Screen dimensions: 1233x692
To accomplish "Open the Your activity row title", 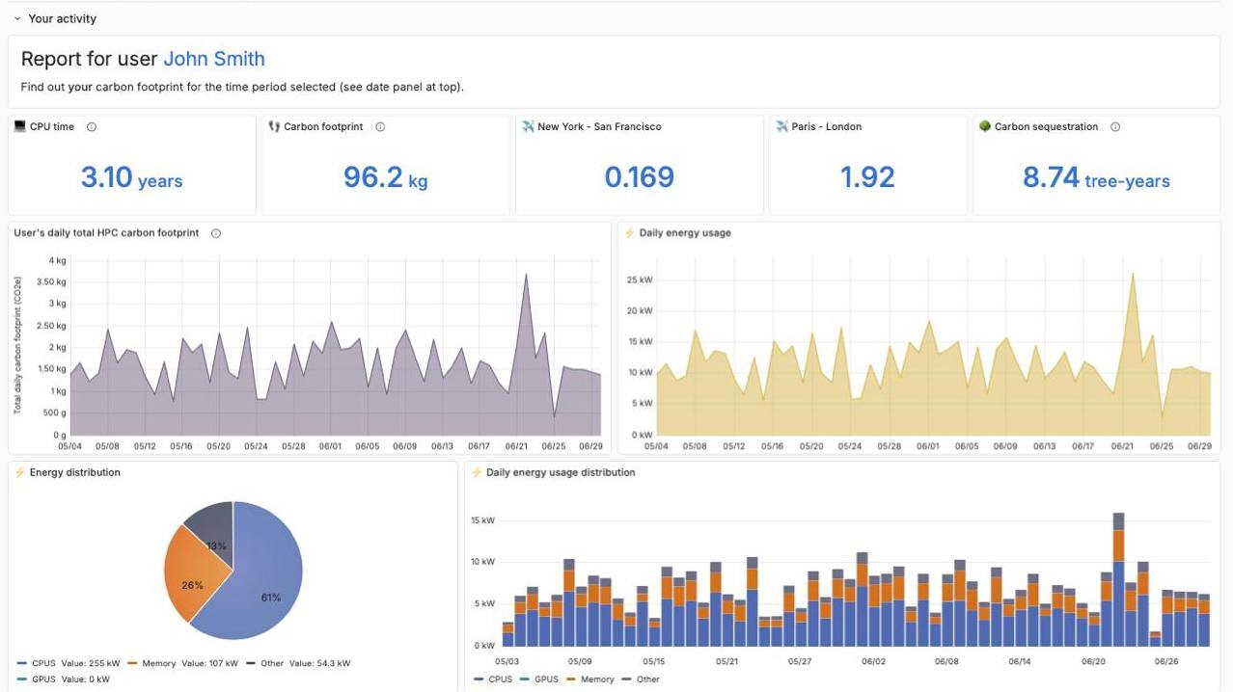I will [x=62, y=18].
